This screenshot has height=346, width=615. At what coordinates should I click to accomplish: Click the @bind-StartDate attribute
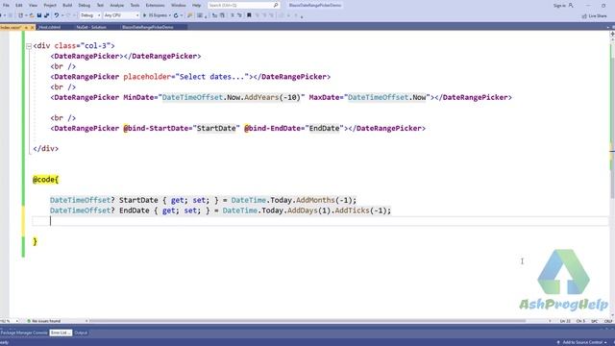pyautogui.click(x=156, y=128)
